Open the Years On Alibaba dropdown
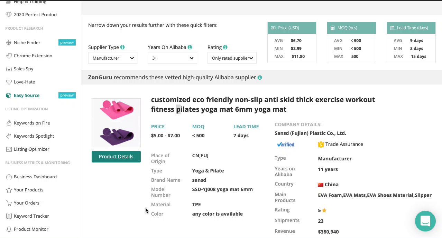 pos(172,58)
